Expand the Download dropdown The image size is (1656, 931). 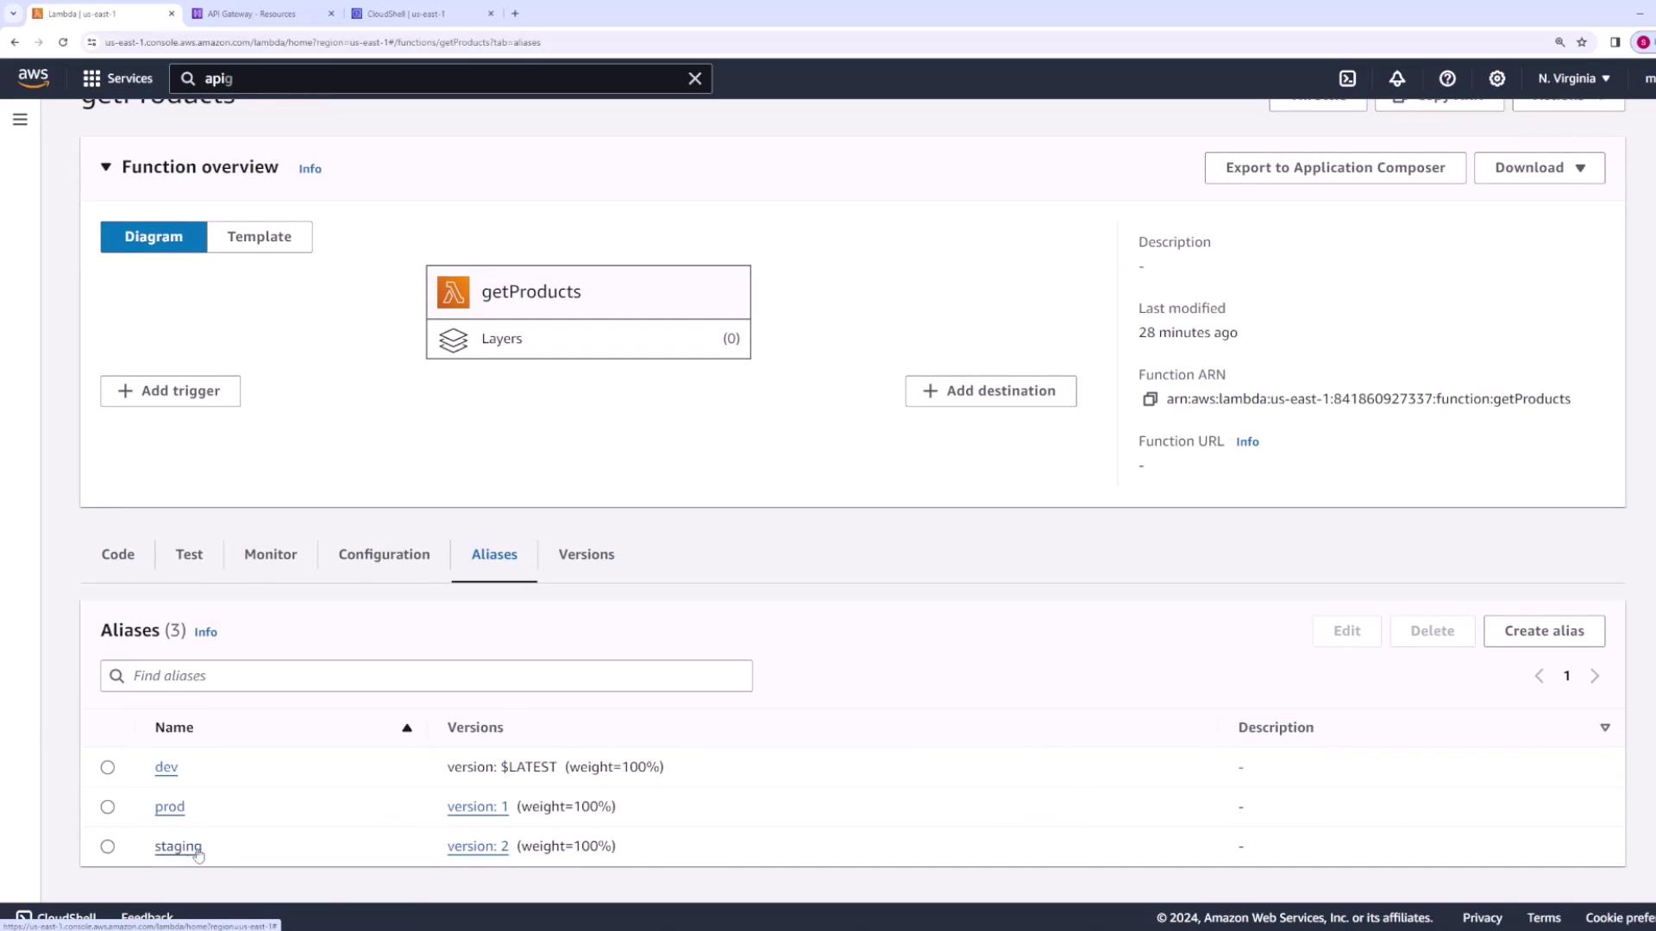pyautogui.click(x=1539, y=168)
